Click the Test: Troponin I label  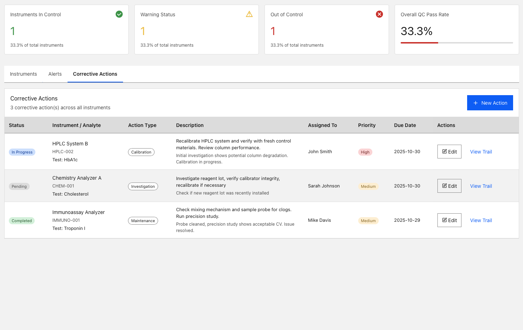[x=69, y=228]
